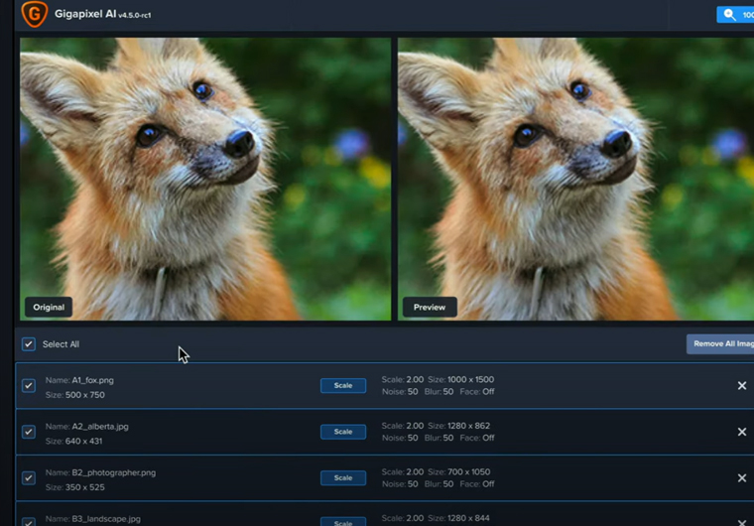Click output size 700 x 1050
The height and width of the screenshot is (526, 754).
(x=469, y=471)
